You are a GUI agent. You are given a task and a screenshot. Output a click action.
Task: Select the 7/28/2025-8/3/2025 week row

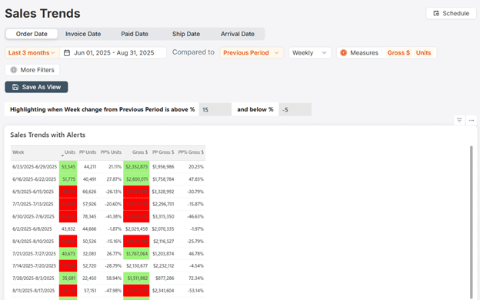[x=108, y=278]
